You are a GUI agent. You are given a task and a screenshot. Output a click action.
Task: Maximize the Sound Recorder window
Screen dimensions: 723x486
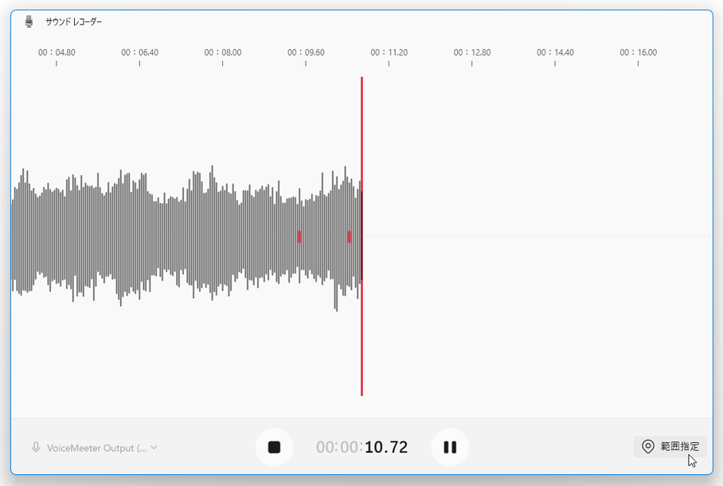664,21
